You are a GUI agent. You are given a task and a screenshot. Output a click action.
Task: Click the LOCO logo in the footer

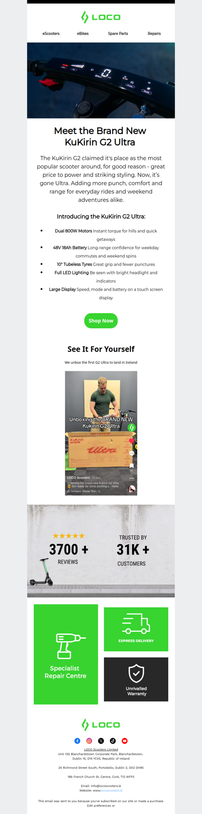101,724
